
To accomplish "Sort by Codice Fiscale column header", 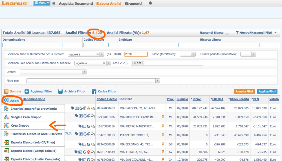I will pyautogui.click(x=107, y=99).
